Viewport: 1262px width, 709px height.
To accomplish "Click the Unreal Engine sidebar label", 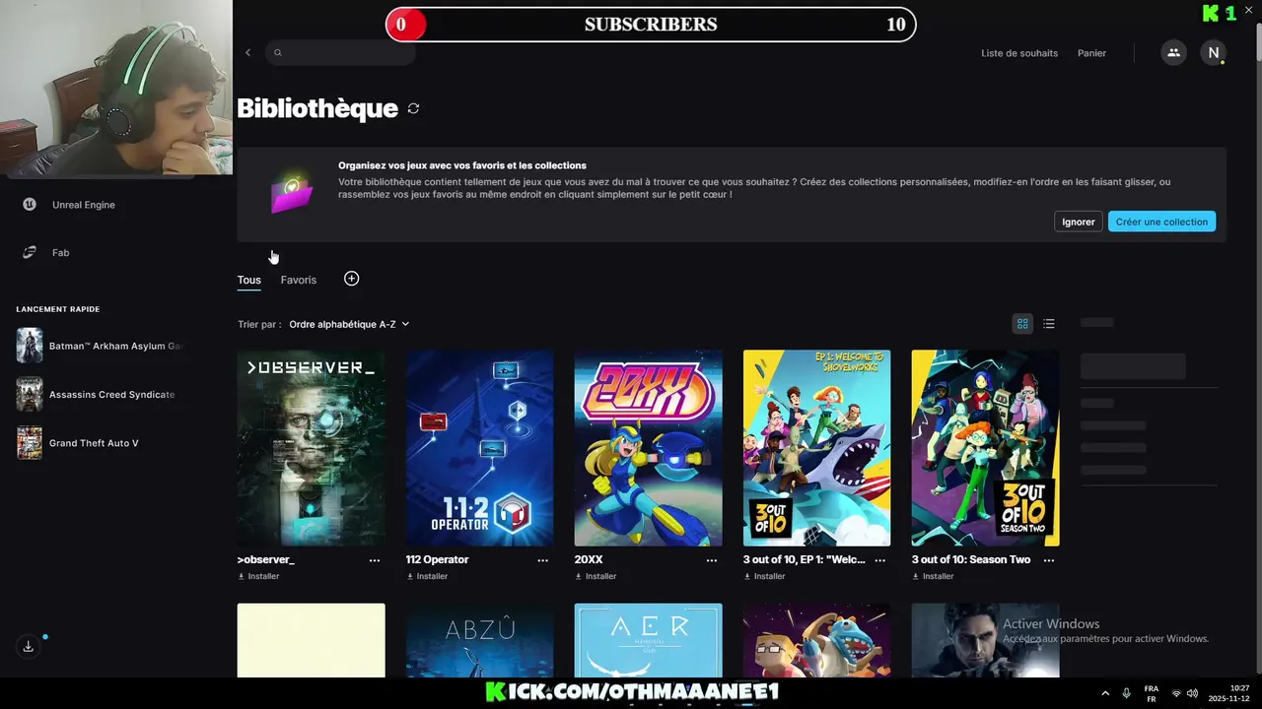I will point(84,205).
